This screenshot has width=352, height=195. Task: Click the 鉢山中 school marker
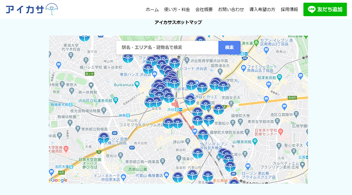[x=188, y=141]
